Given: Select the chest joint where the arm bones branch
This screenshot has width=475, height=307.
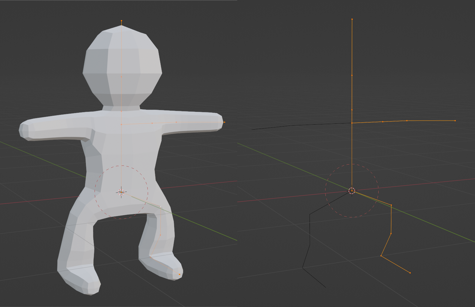Looking at the screenshot, I should pyautogui.click(x=352, y=123).
